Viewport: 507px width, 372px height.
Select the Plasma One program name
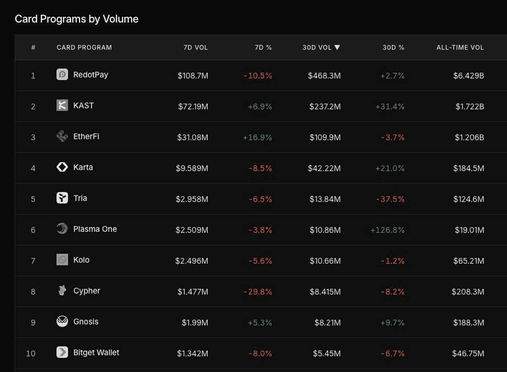tap(95, 229)
